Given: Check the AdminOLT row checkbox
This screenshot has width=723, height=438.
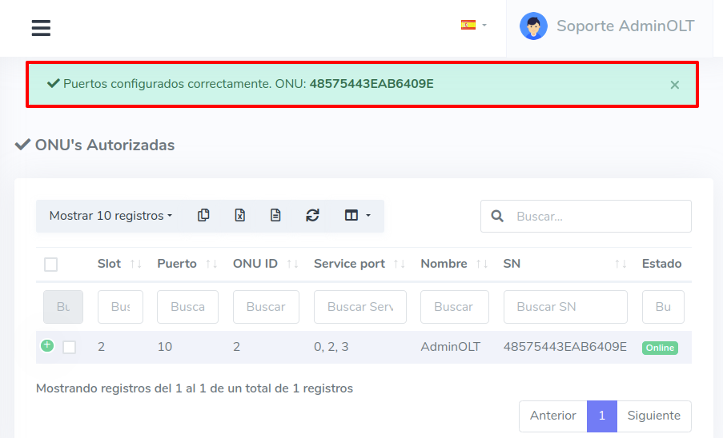Looking at the screenshot, I should (x=70, y=347).
